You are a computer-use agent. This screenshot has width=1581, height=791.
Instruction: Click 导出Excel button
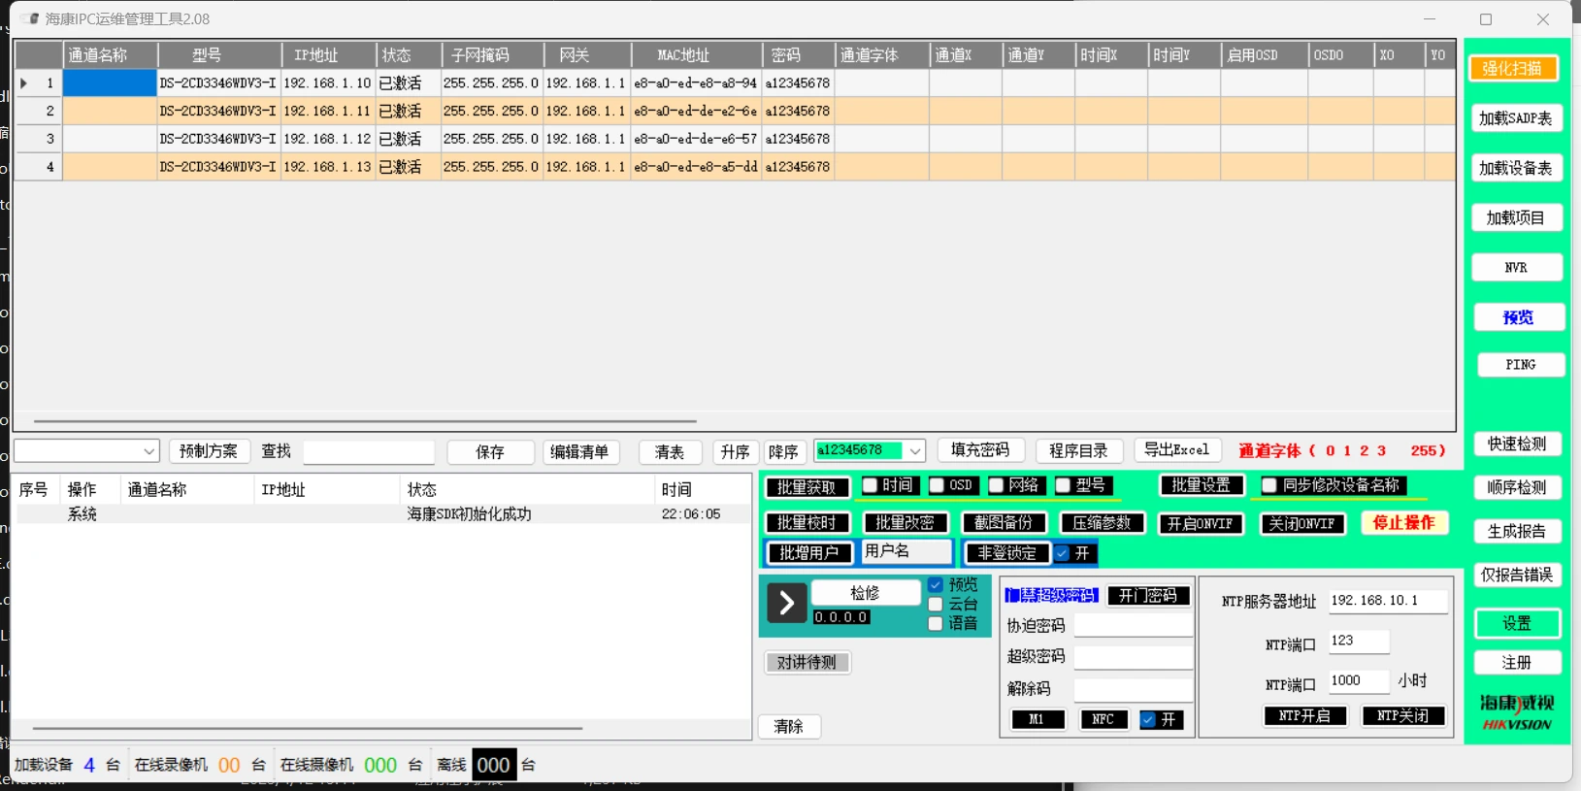(1176, 450)
